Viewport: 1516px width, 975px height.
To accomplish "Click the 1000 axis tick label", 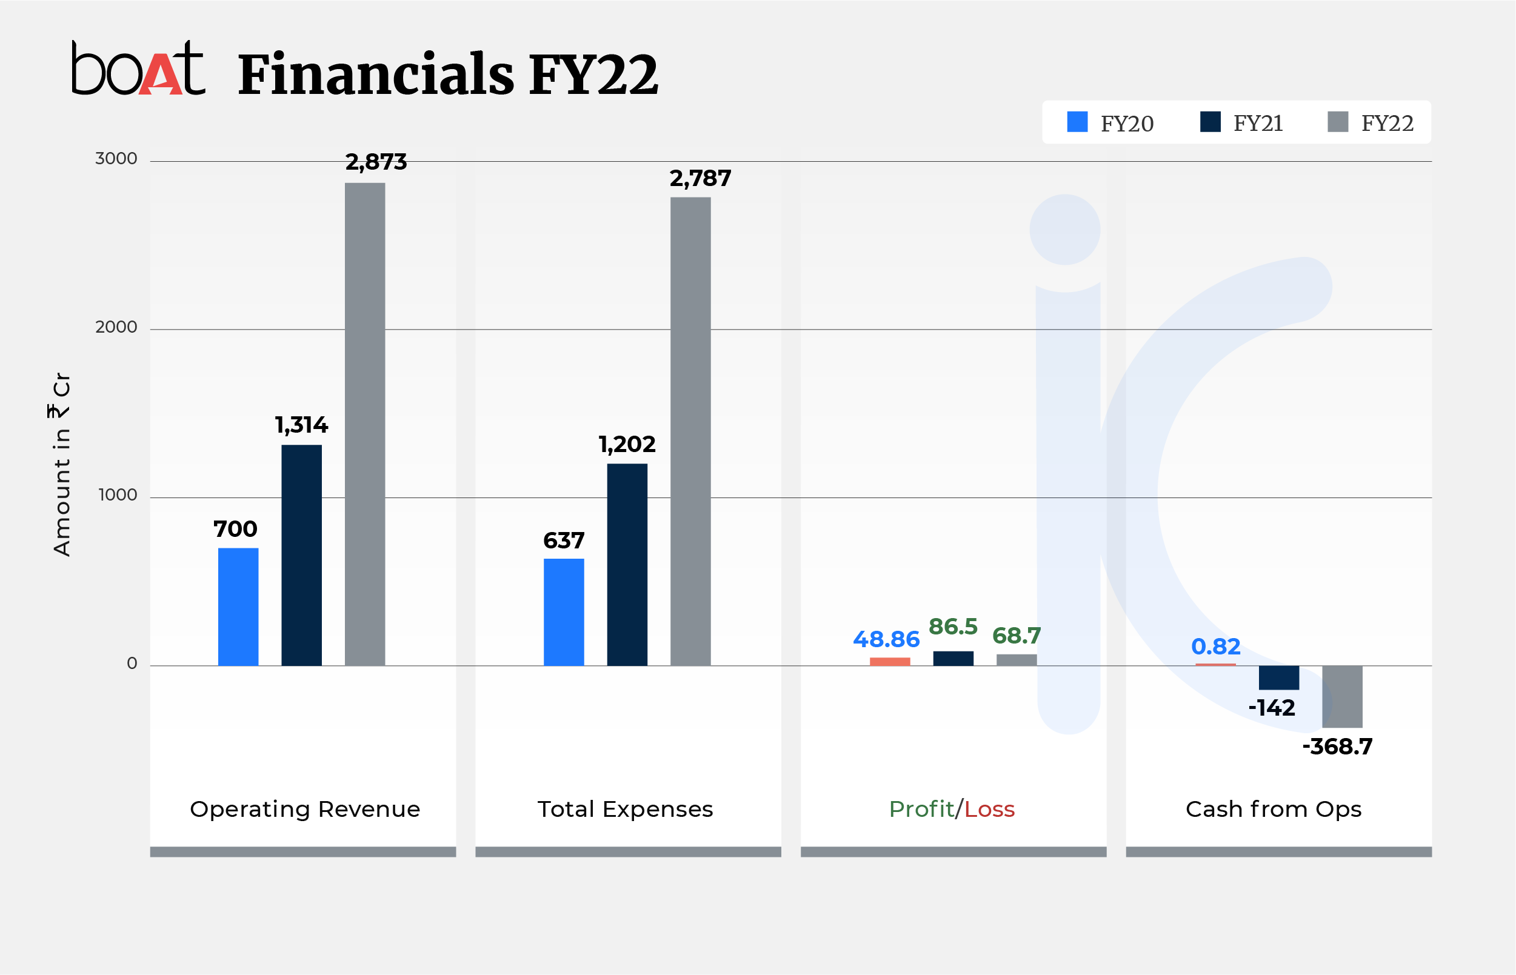I will pyautogui.click(x=118, y=494).
